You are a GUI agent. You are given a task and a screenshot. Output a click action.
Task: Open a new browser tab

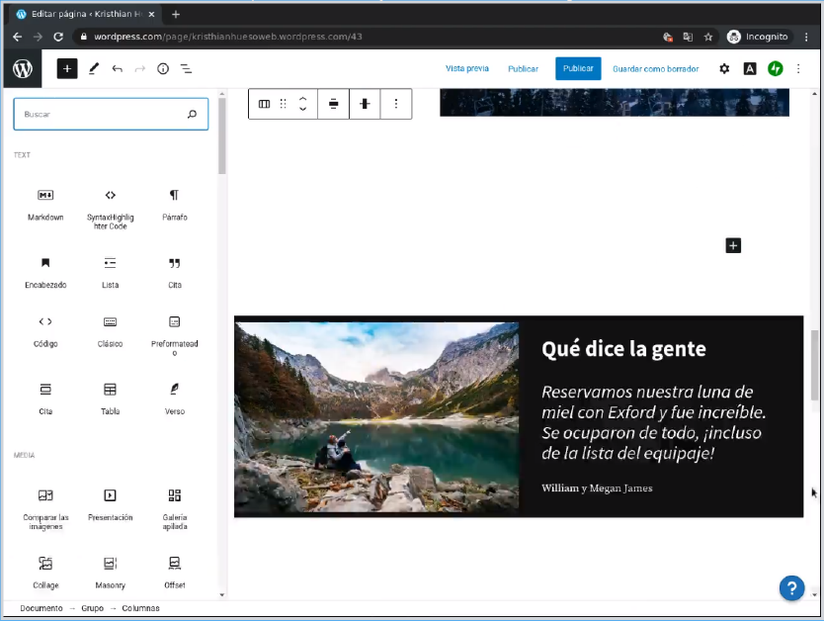click(x=176, y=14)
